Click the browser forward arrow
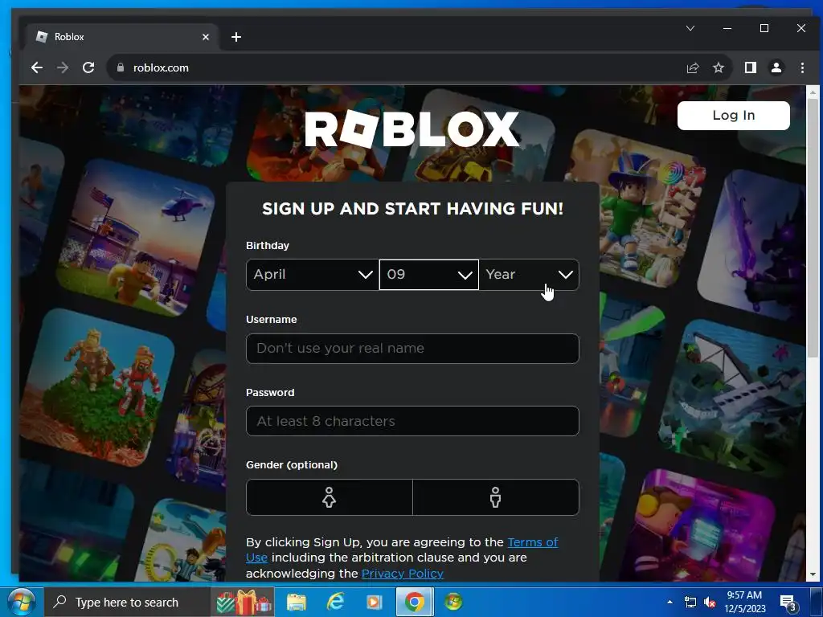This screenshot has height=617, width=823. (63, 67)
